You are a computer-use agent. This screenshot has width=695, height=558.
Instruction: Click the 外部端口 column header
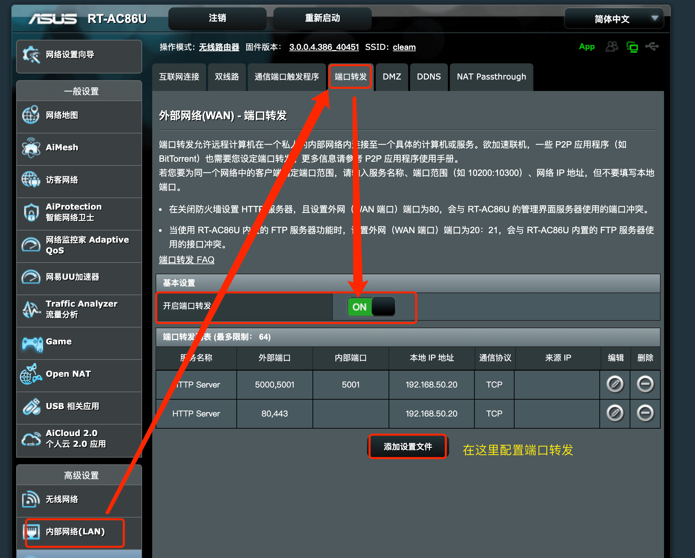pyautogui.click(x=275, y=358)
